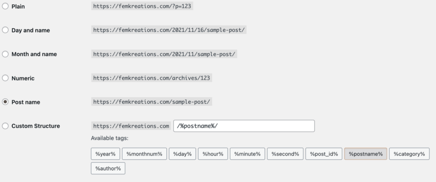Choose the Day and name option
This screenshot has height=182, width=436.
point(6,30)
